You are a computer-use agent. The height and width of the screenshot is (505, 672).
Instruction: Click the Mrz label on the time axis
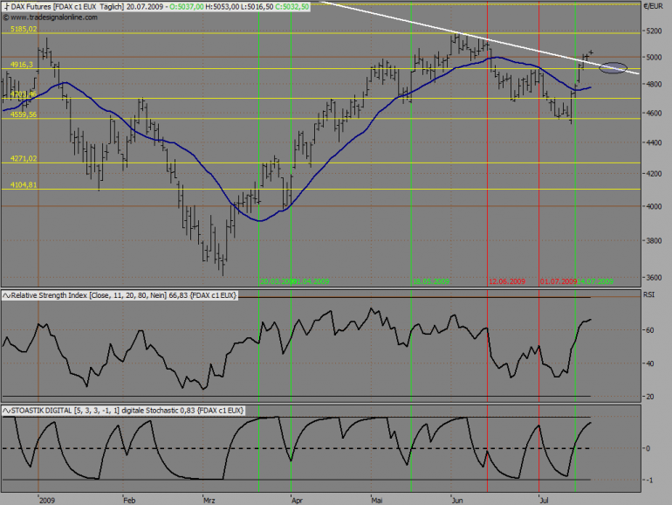(209, 501)
